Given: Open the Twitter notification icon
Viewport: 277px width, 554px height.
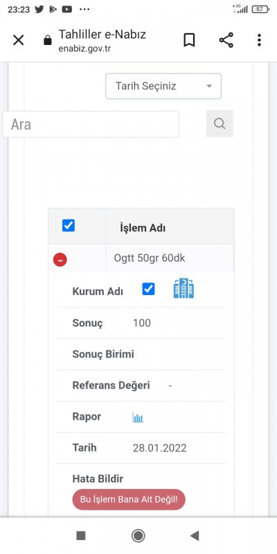Looking at the screenshot, I should click(x=39, y=10).
